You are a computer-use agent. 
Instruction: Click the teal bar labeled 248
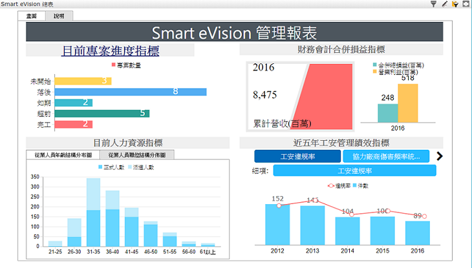pyautogui.click(x=388, y=113)
